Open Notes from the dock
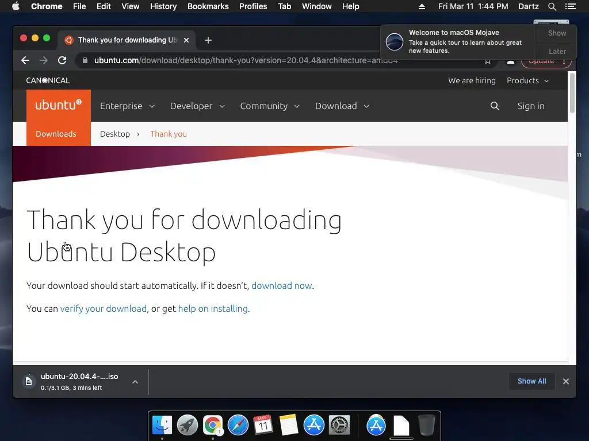 (x=289, y=425)
